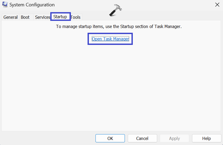Go to the Tools tab
The height and width of the screenshot is (145, 223).
pyautogui.click(x=76, y=17)
